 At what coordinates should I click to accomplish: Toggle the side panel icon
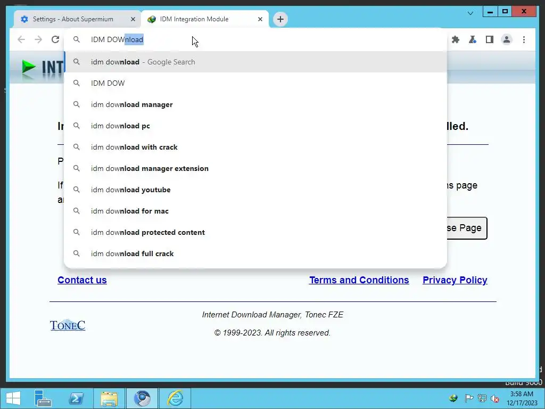click(490, 39)
